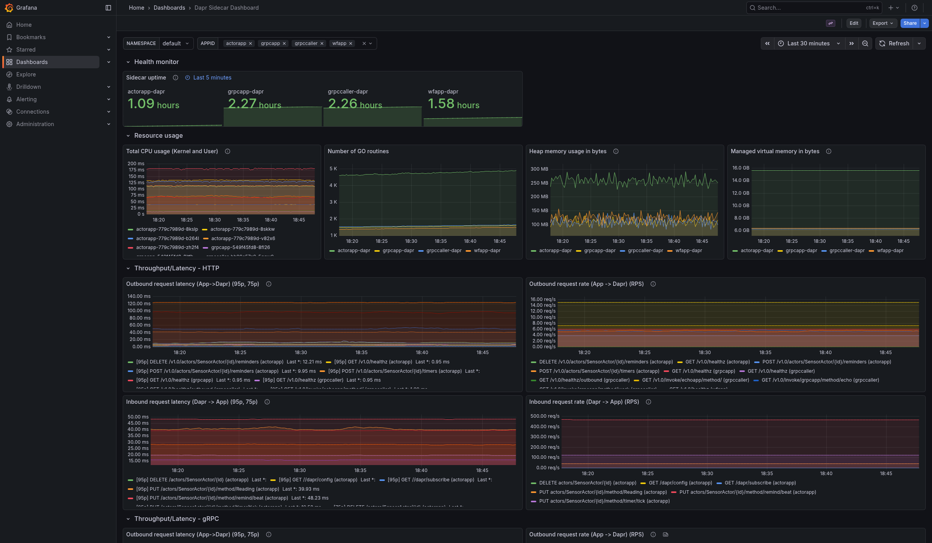Open Dashboards breadcrumb link
This screenshot has height=543, width=932.
coord(169,8)
